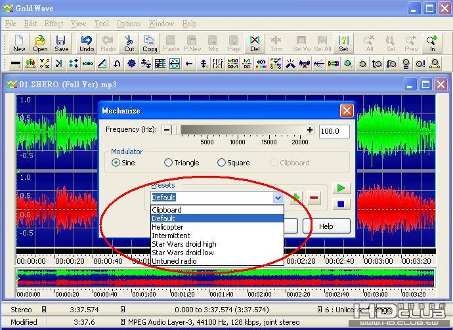Add preset with green plus icon
453x330 pixels.
296,197
